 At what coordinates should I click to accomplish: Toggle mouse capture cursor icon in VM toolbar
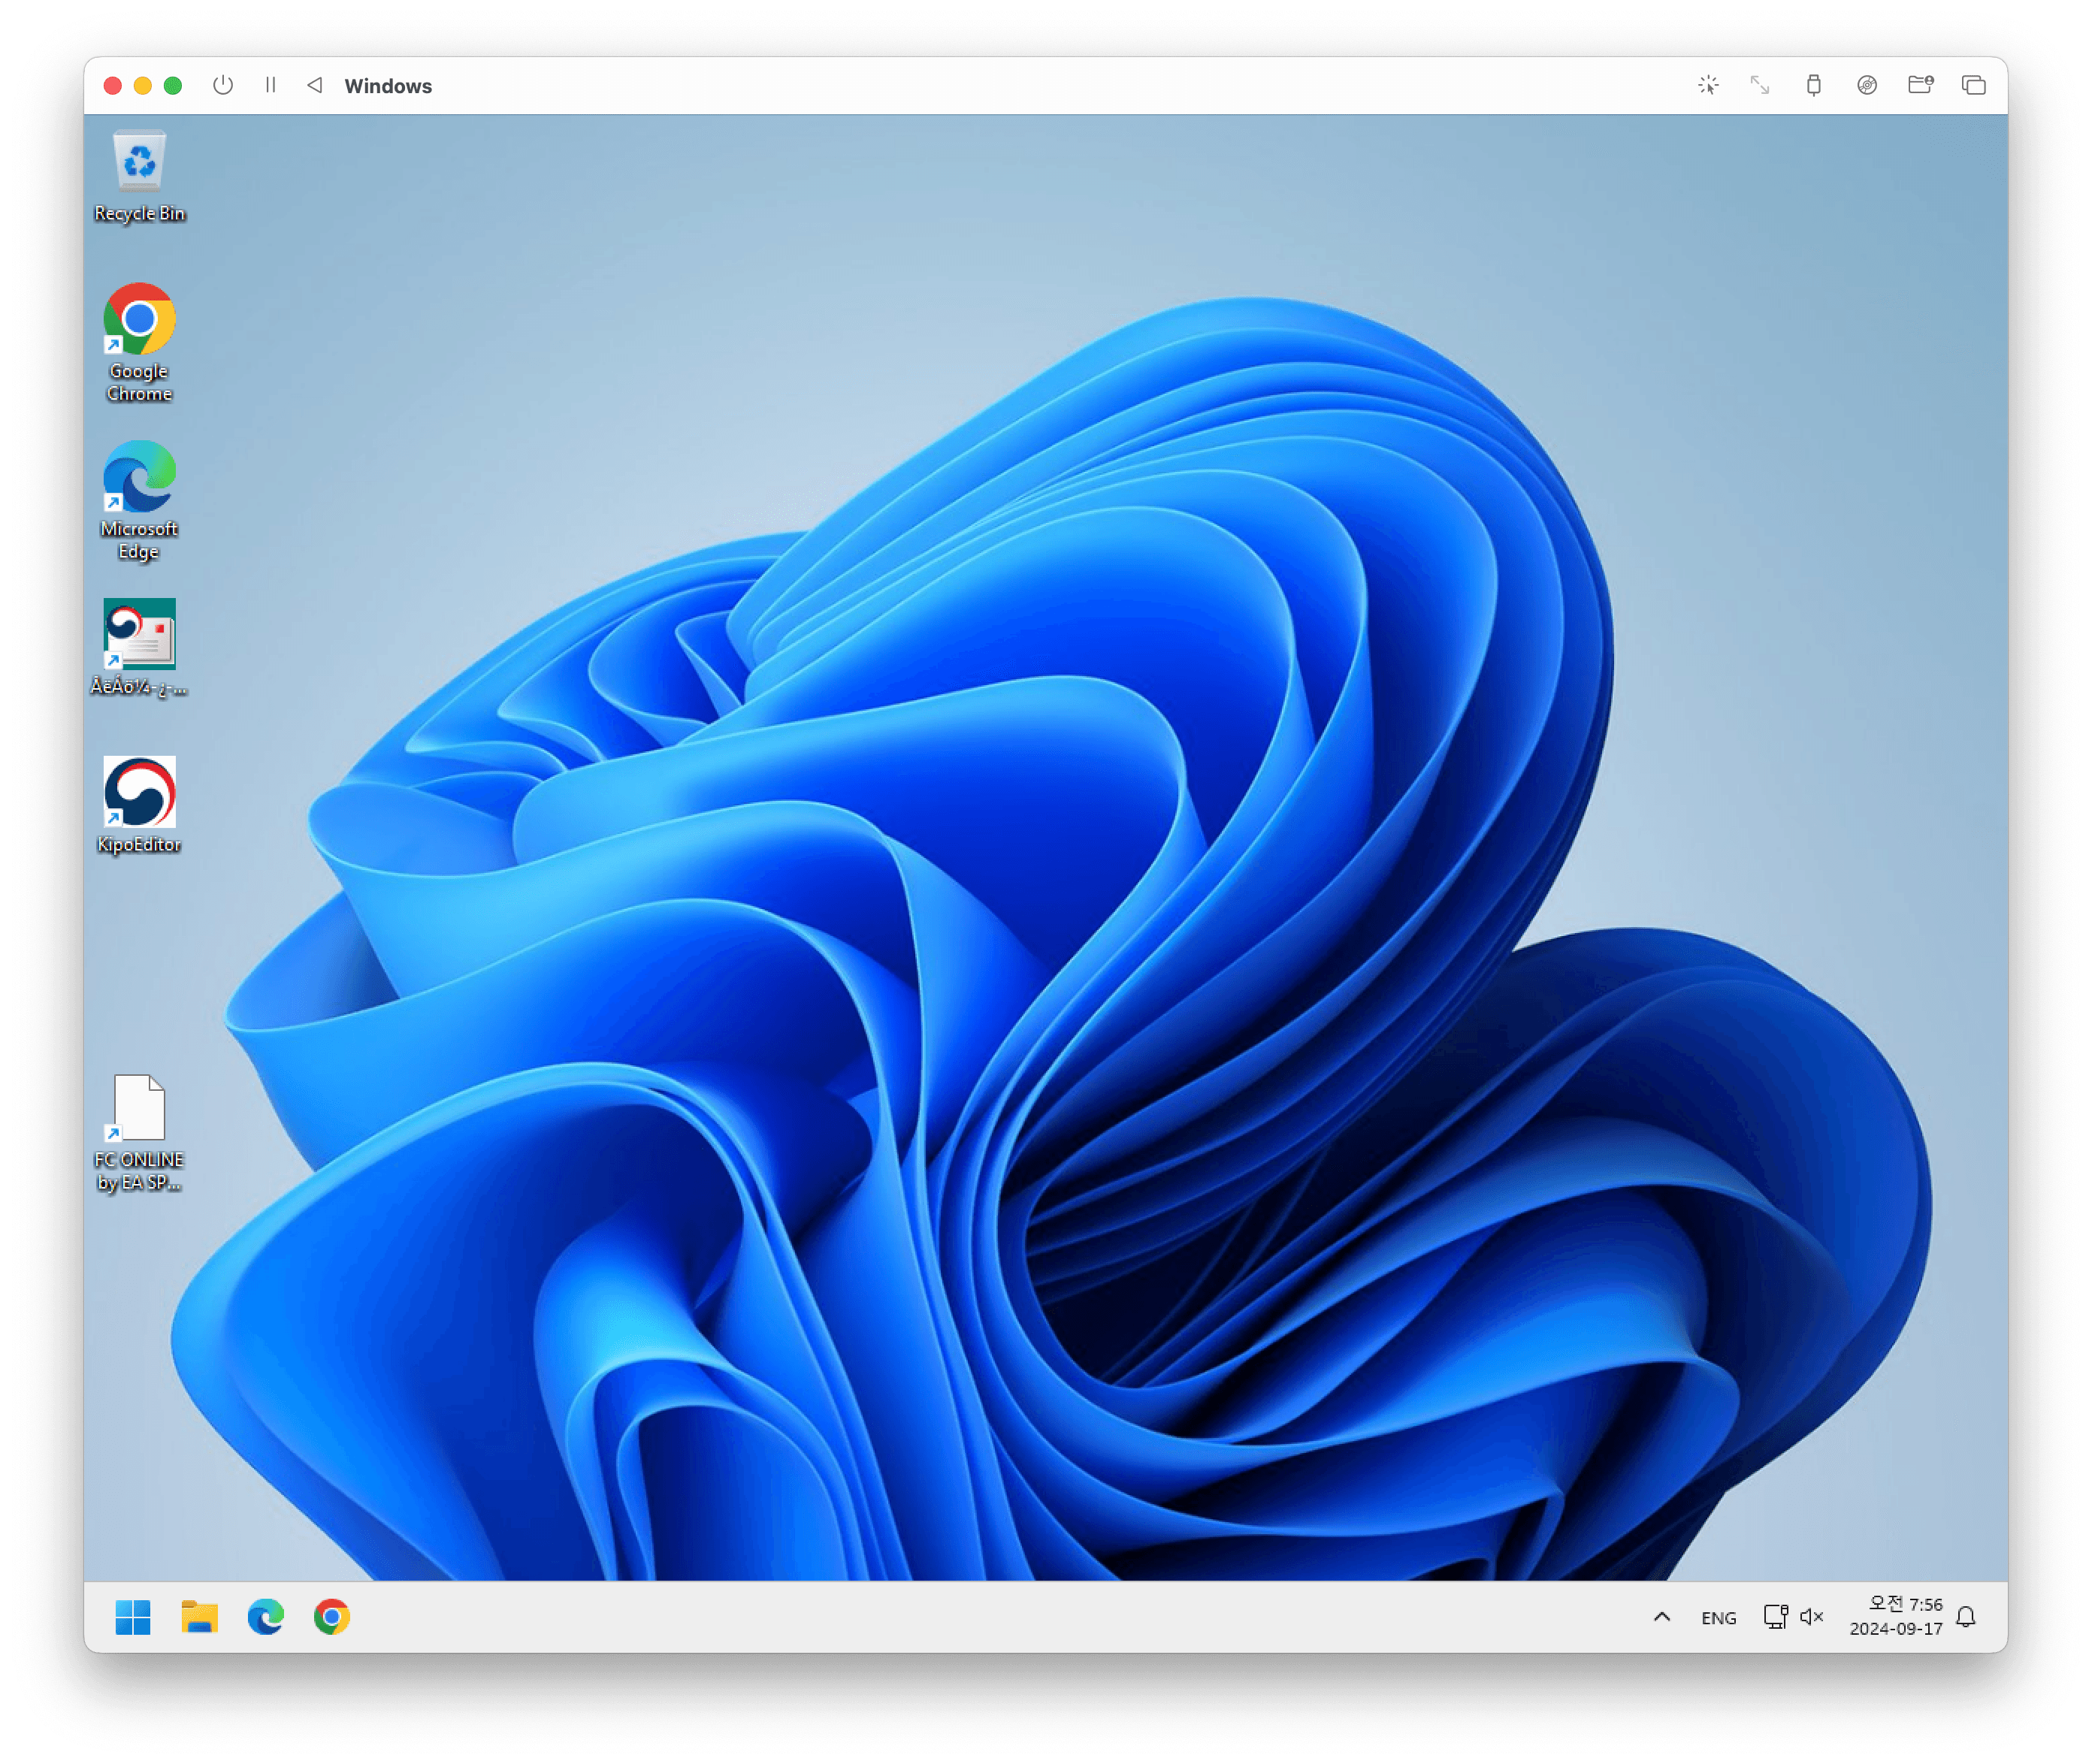(1708, 85)
